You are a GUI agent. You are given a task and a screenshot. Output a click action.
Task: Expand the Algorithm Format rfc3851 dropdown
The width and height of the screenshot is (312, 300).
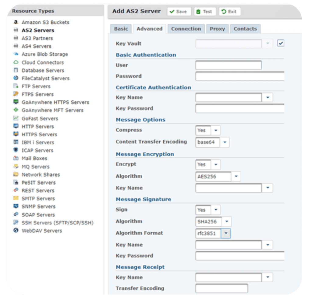[x=226, y=233]
